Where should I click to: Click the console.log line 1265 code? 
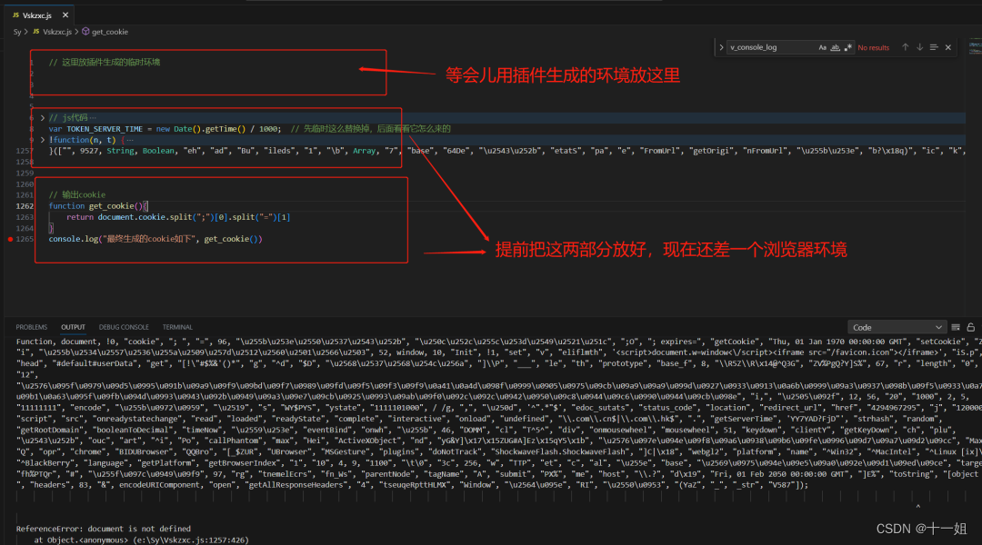(x=155, y=239)
